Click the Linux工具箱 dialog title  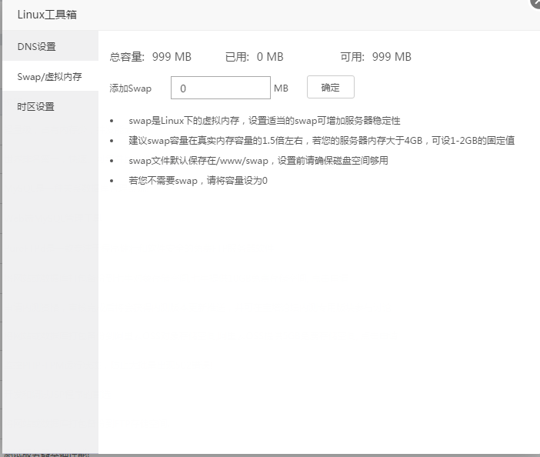tap(47, 15)
